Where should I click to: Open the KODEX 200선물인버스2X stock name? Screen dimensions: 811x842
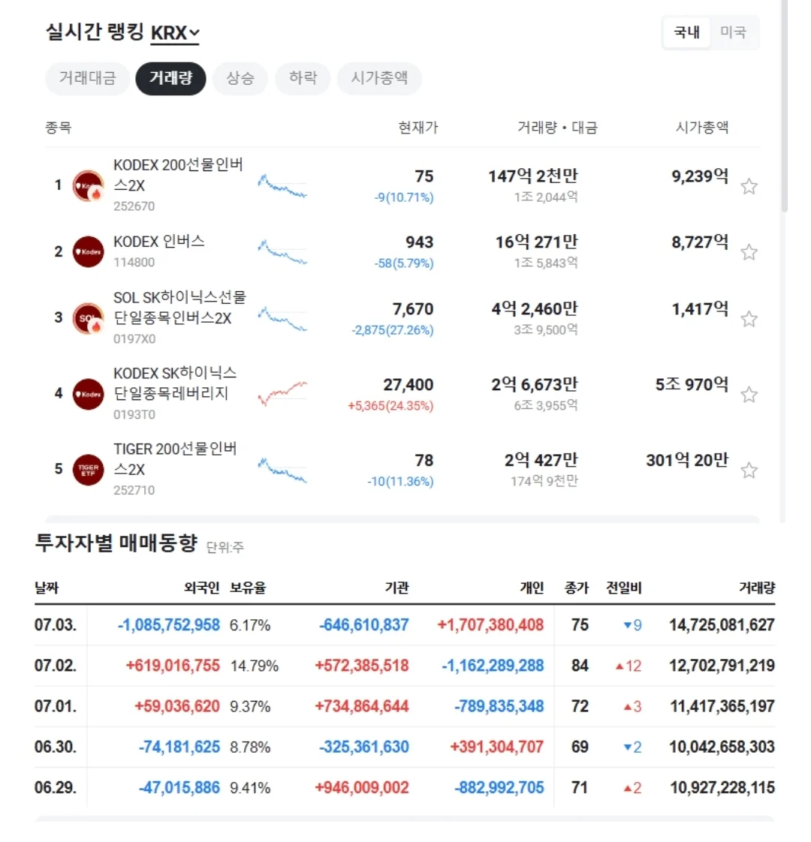[x=178, y=175]
